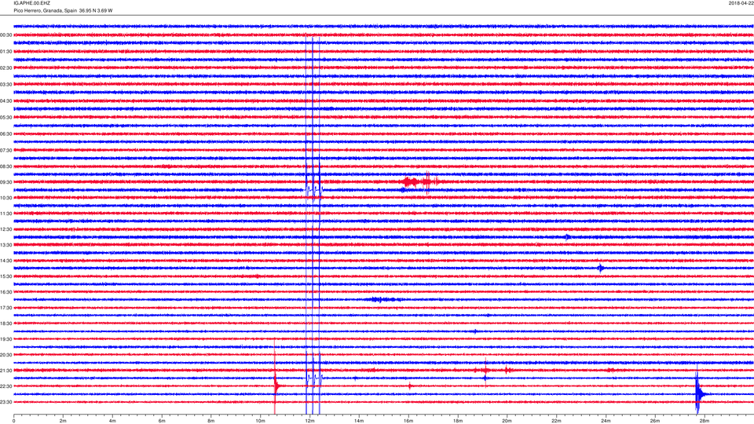This screenshot has width=754, height=424.
Task: Select the 02:30 time label
Action: click(x=6, y=68)
